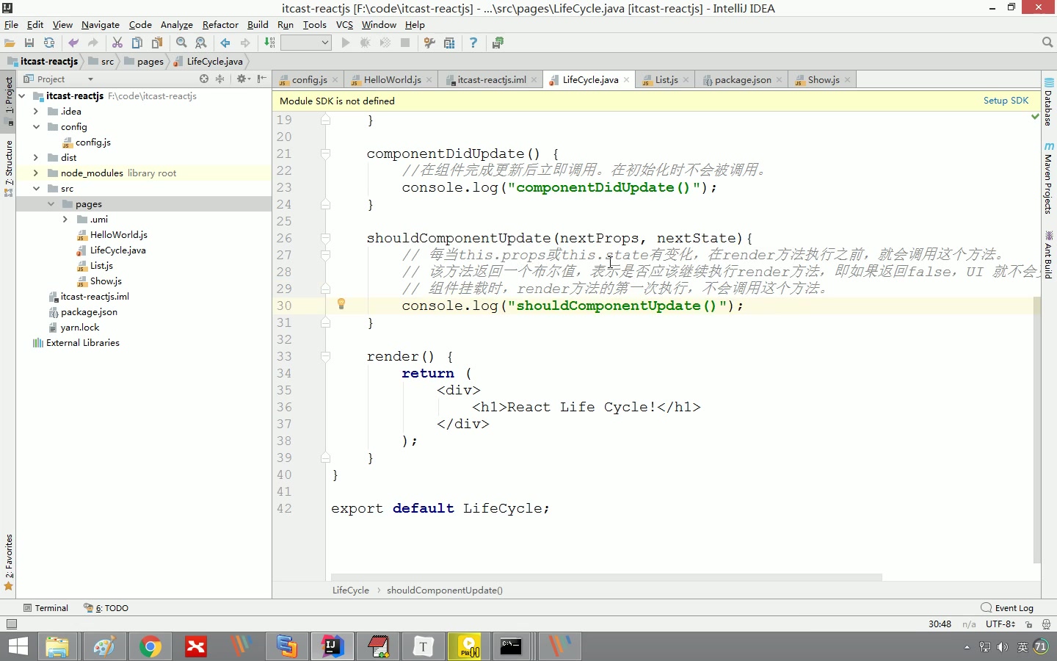Click the Ant Build side button

click(1049, 255)
